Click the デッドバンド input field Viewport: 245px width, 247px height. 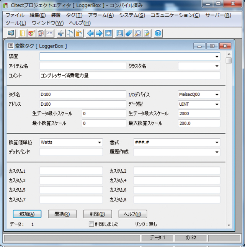(x=71, y=152)
